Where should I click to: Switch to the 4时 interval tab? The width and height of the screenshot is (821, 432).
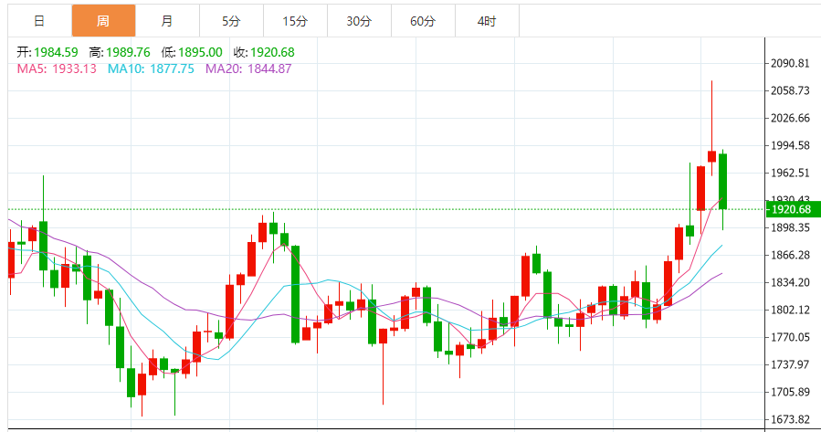[487, 20]
